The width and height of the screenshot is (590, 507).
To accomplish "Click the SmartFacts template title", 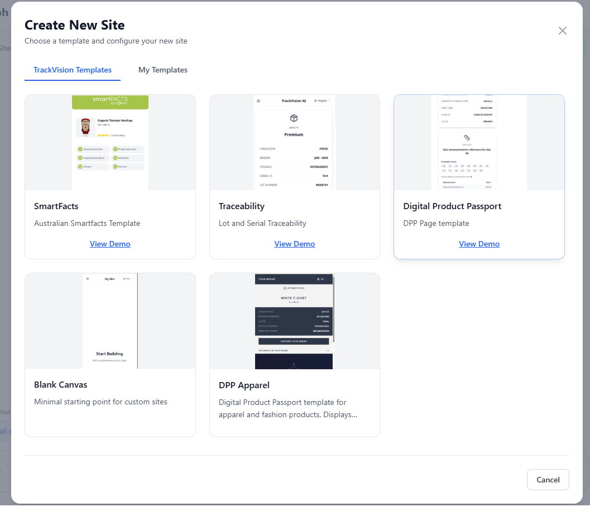I will pos(56,206).
